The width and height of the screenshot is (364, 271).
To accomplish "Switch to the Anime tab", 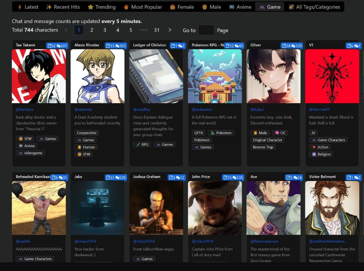I will pos(240,7).
